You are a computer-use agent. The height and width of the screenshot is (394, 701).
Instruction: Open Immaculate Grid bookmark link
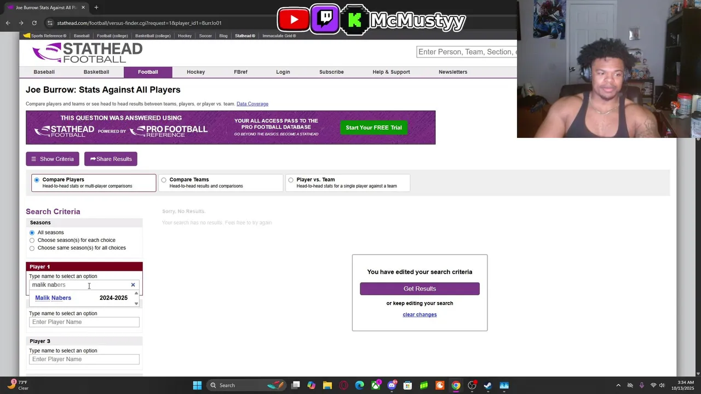[279, 36]
